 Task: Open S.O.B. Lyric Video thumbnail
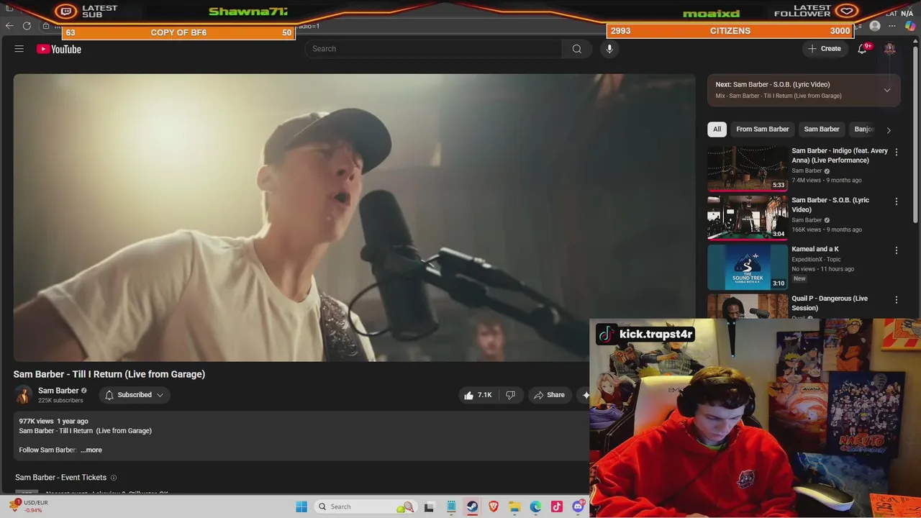(x=747, y=217)
